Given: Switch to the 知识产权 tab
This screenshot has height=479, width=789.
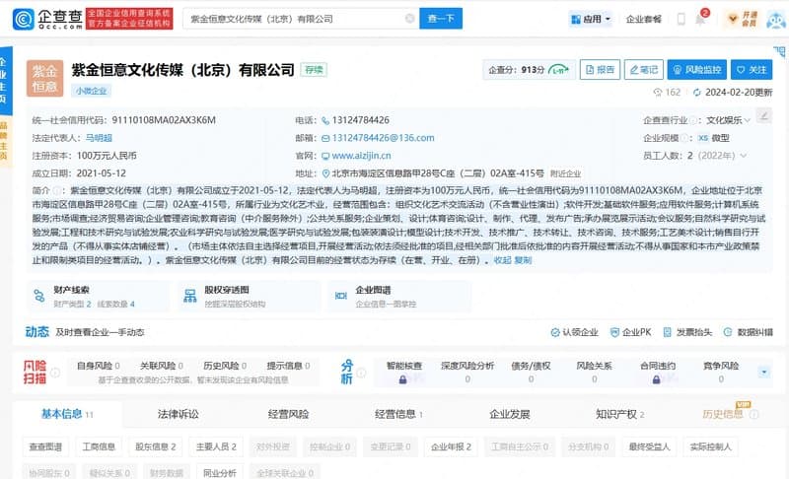Looking at the screenshot, I should pyautogui.click(x=620, y=414).
